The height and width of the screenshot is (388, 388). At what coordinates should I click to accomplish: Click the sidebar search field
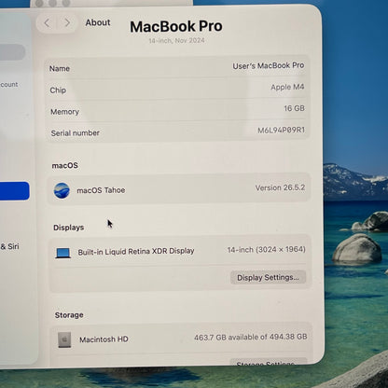pyautogui.click(x=12, y=52)
